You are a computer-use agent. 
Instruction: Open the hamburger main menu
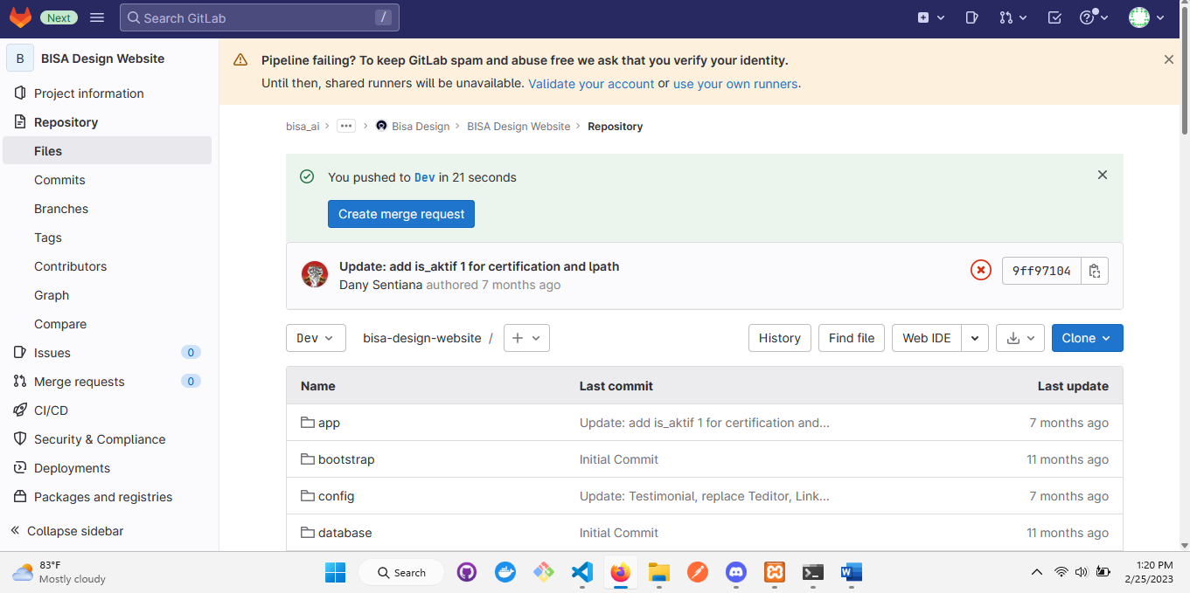(x=97, y=17)
